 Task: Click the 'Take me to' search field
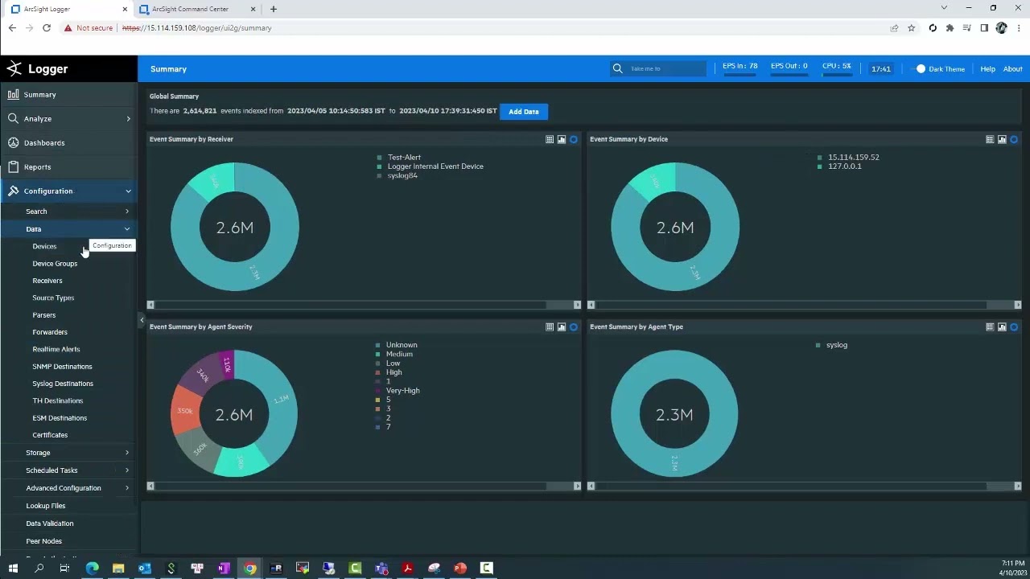tap(666, 69)
